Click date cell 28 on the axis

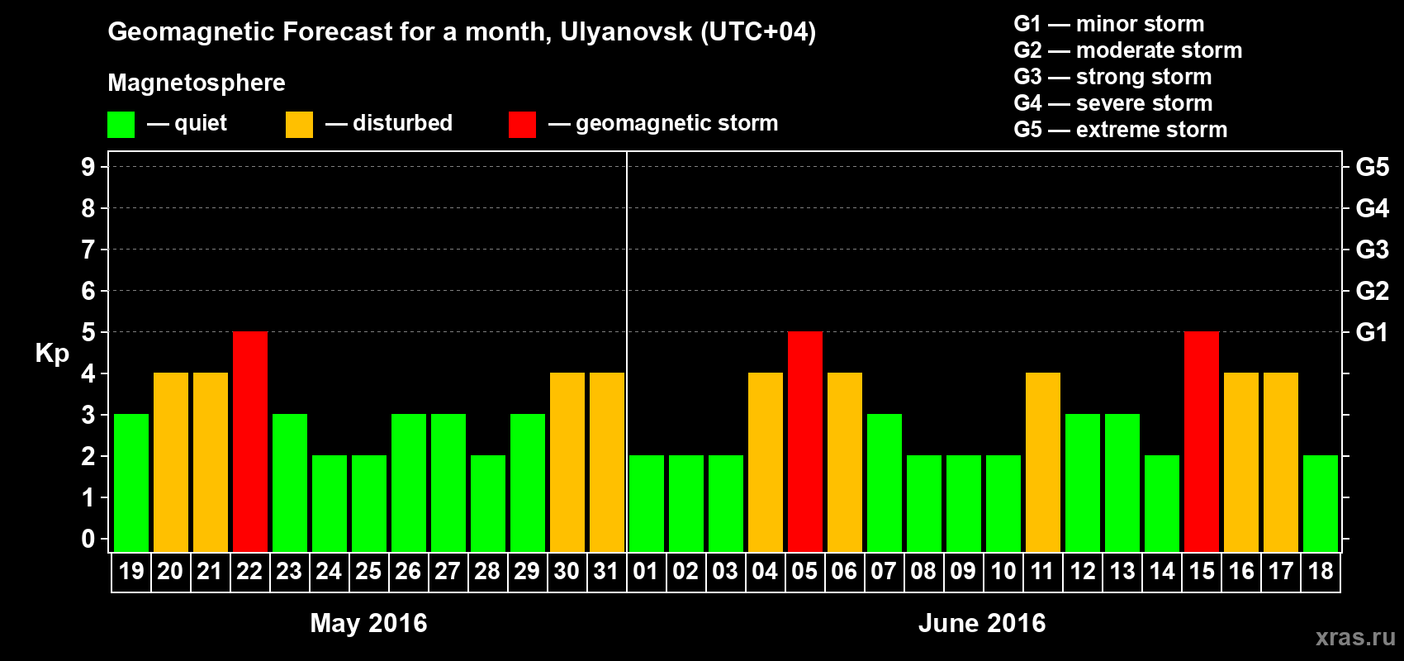488,572
